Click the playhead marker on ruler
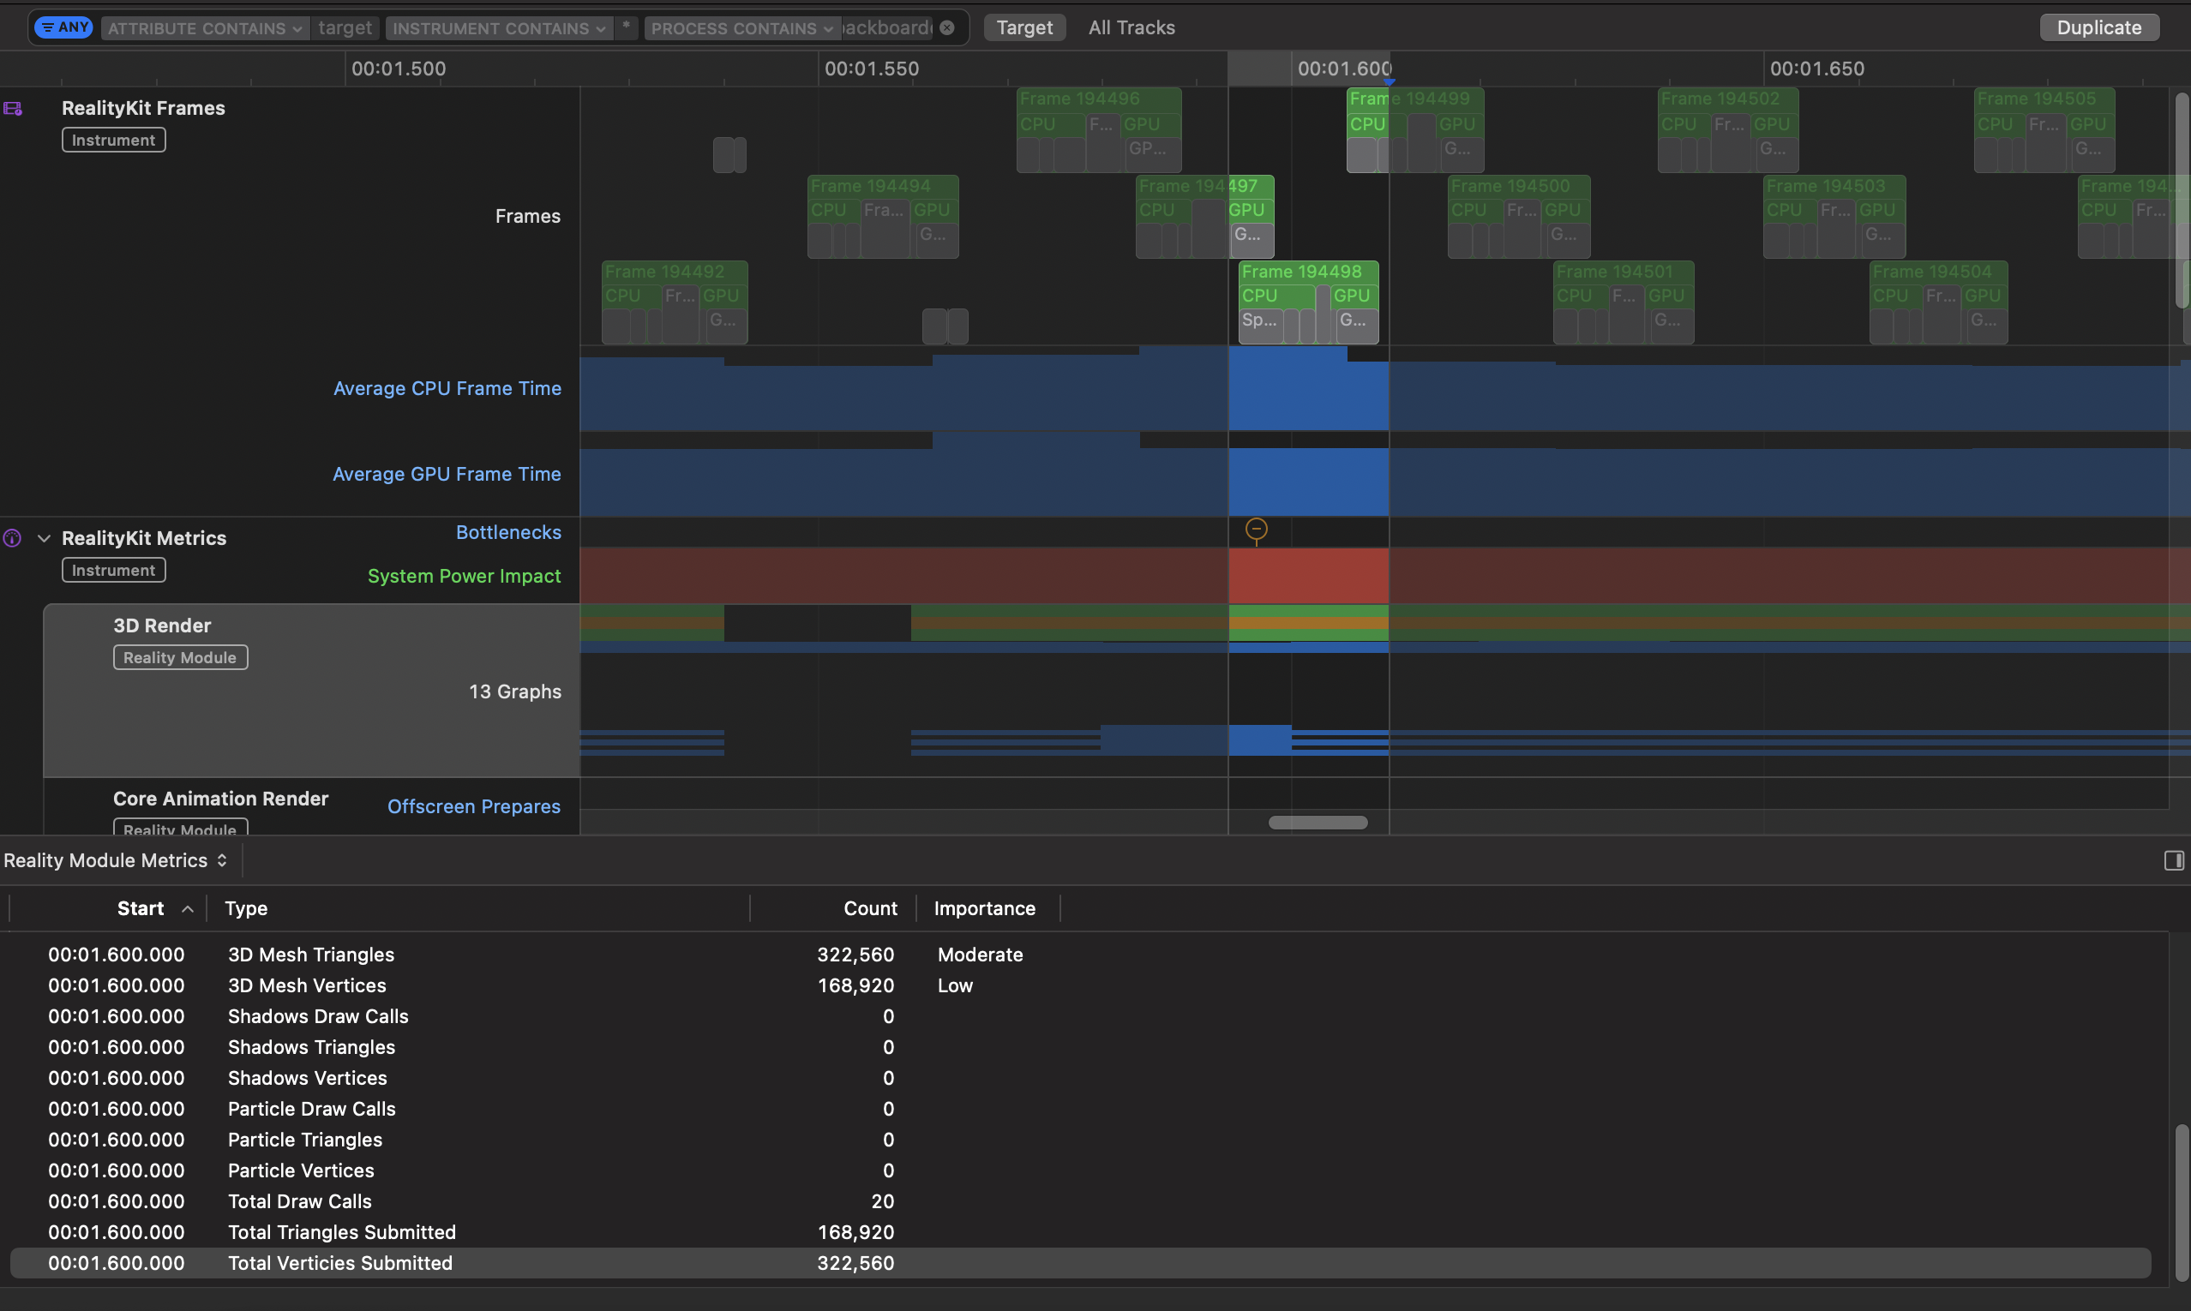 1389,81
